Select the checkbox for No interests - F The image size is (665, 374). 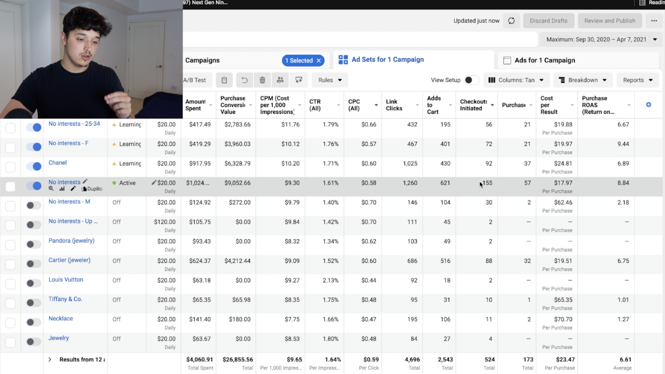pos(10,147)
